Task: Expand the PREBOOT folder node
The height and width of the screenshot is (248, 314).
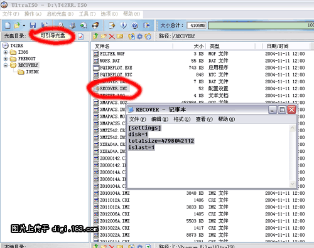Action: pos(6,59)
